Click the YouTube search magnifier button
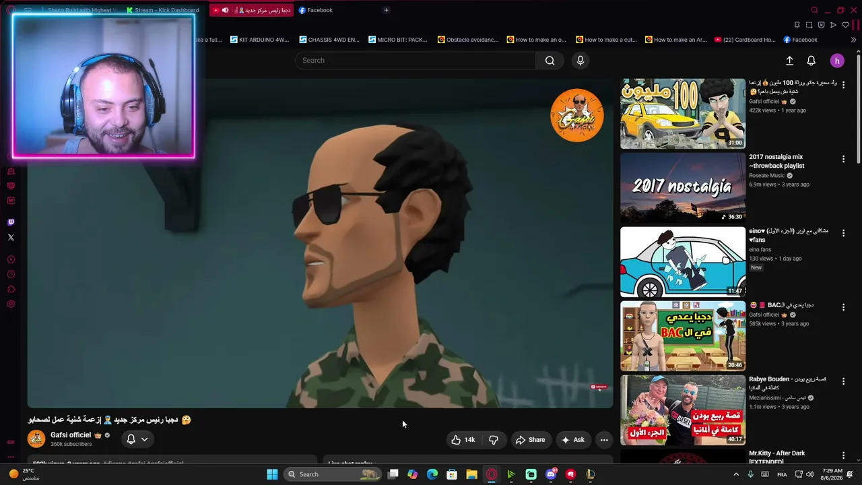The image size is (862, 485). click(x=550, y=61)
